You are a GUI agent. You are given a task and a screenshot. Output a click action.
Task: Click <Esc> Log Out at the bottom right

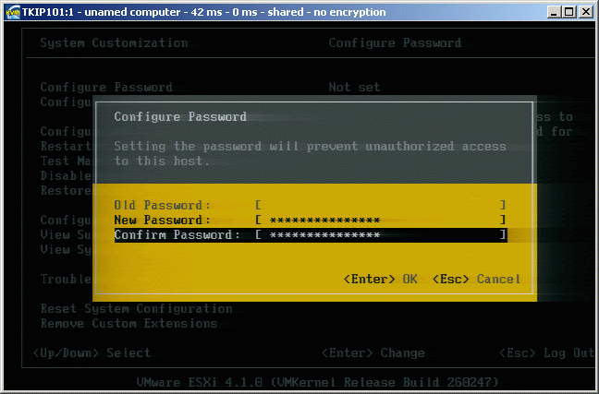[x=546, y=352]
